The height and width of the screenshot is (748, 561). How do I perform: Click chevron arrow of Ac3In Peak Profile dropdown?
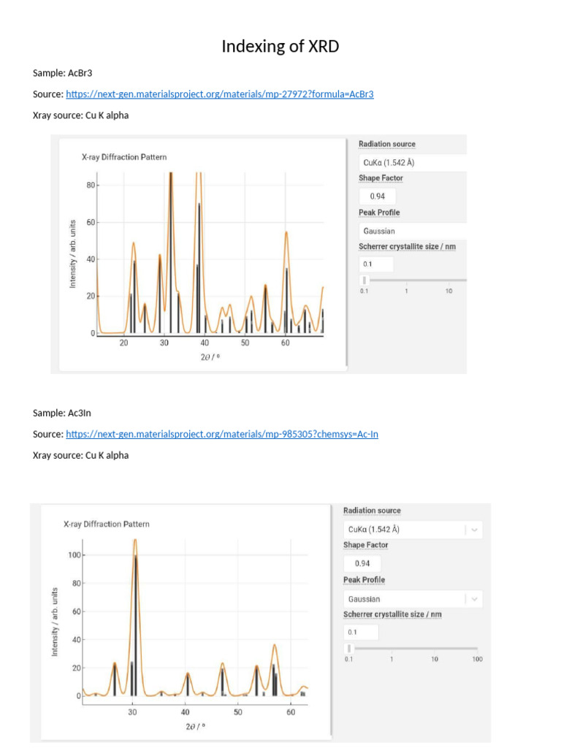[475, 599]
